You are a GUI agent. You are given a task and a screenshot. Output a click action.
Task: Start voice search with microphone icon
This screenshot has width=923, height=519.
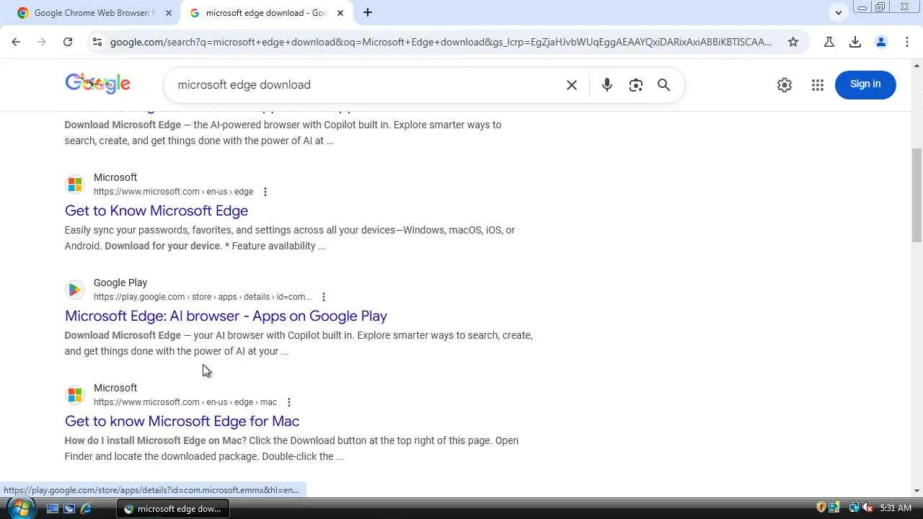607,85
